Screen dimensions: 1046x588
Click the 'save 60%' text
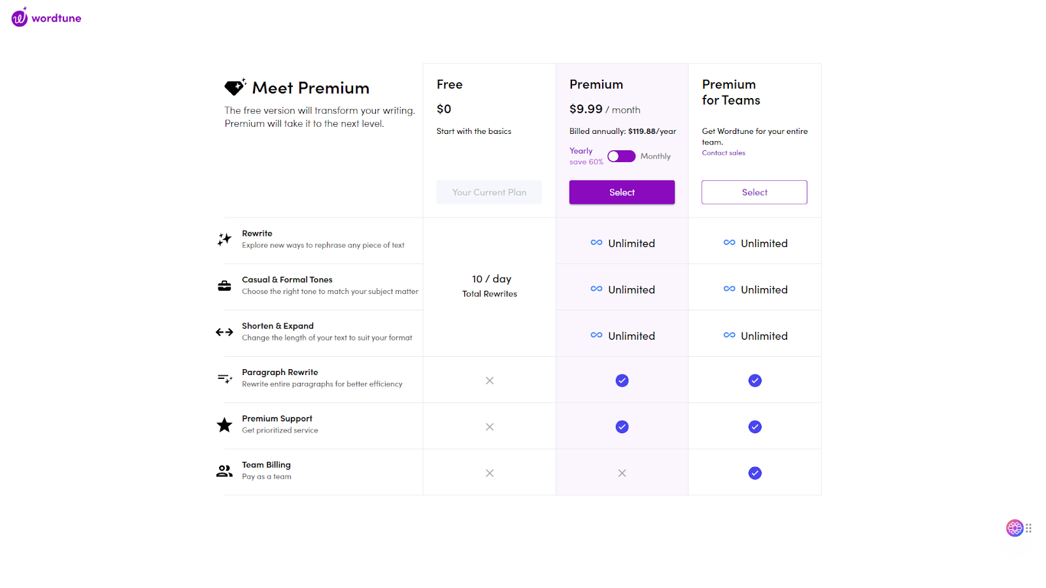pos(586,162)
